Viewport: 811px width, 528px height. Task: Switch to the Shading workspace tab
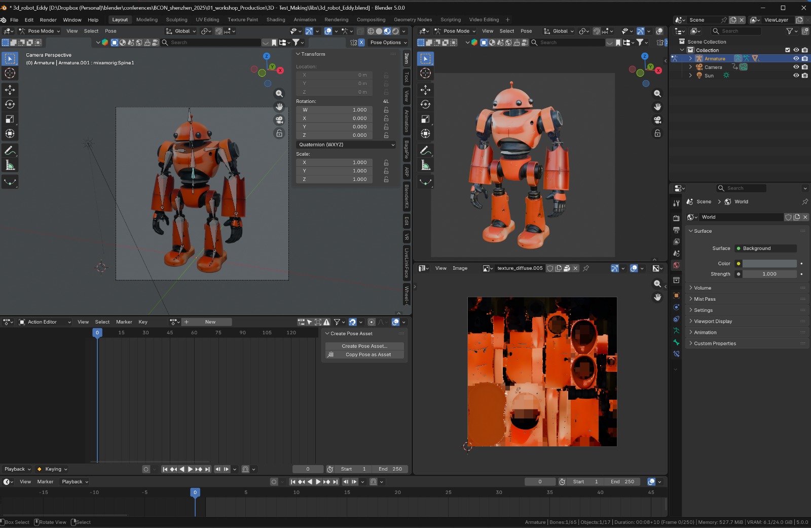276,20
